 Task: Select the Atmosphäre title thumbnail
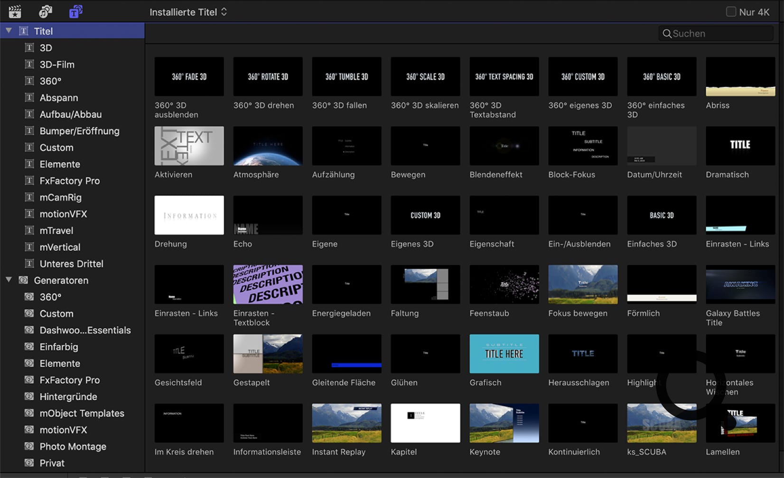click(x=268, y=146)
